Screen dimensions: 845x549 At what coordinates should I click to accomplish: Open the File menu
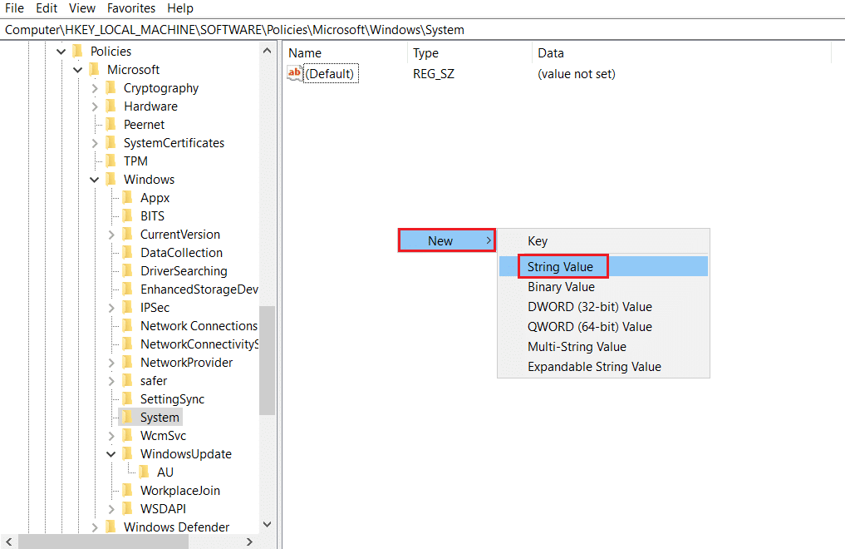pos(14,8)
